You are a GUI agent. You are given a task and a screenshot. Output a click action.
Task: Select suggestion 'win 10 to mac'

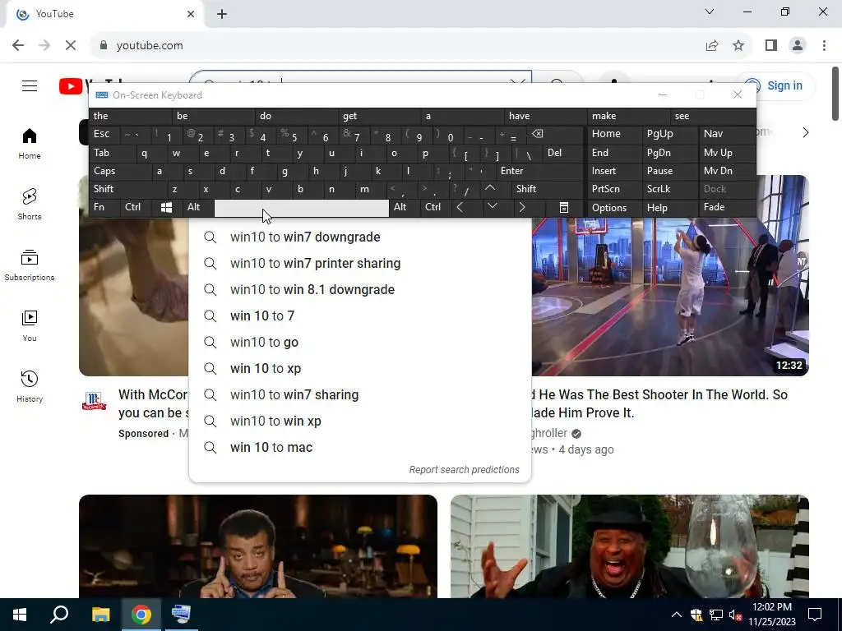pos(360,448)
